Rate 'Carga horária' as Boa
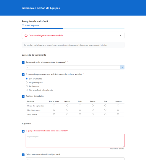The width and height of the screenshot is (146, 160). 105,114
